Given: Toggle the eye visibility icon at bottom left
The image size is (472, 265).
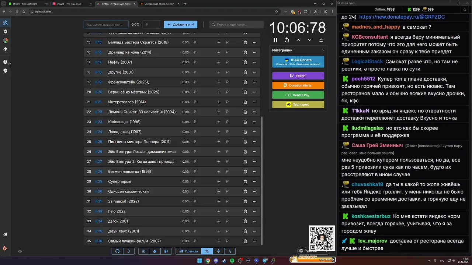Looking at the screenshot, I should (20, 251).
